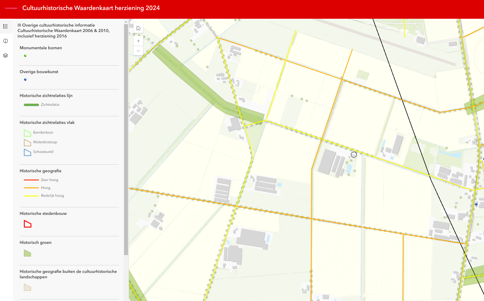Click the 'Historische geografie' heading above Zeer hoog

pos(40,171)
